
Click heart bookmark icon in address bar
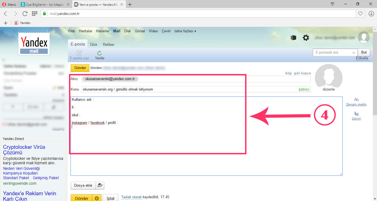click(360, 14)
